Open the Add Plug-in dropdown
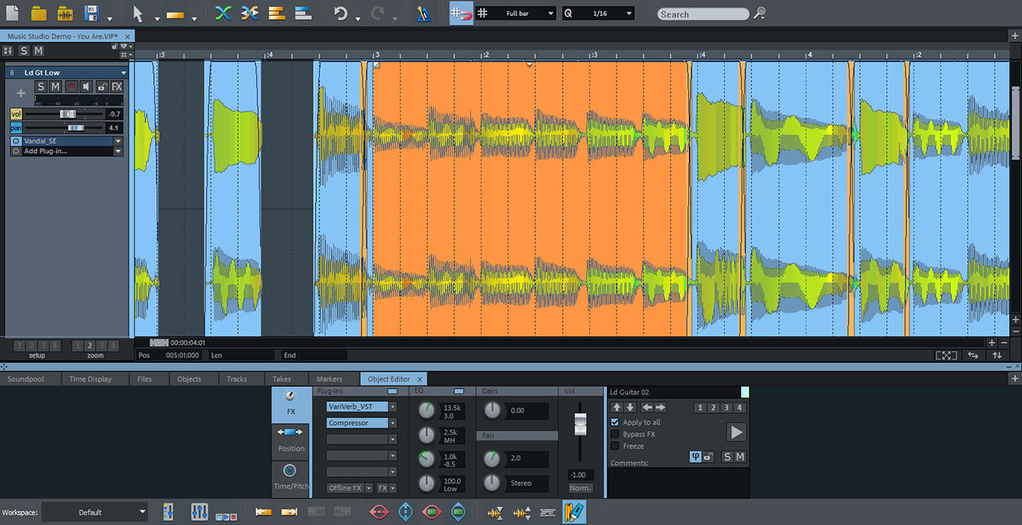The width and height of the screenshot is (1022, 525). [118, 151]
